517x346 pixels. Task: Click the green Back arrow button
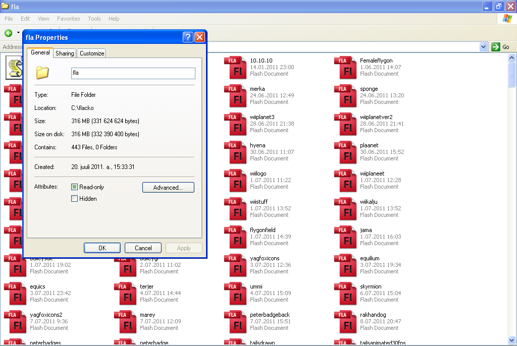[9, 33]
